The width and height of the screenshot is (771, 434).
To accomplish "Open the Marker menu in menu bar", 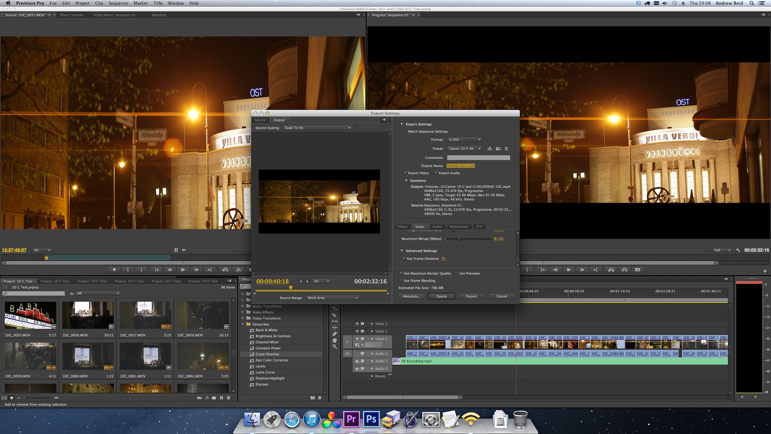I will [141, 3].
